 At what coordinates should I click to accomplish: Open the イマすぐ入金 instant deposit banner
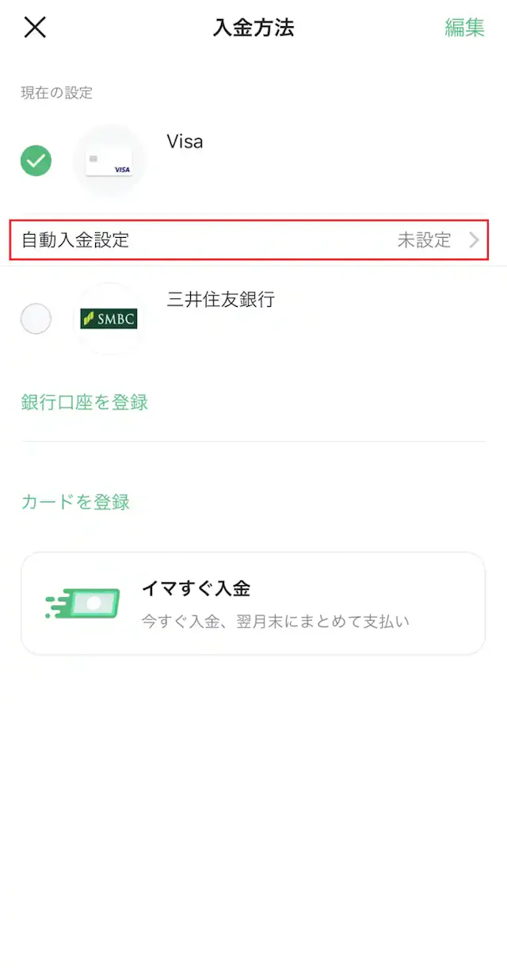(253, 603)
